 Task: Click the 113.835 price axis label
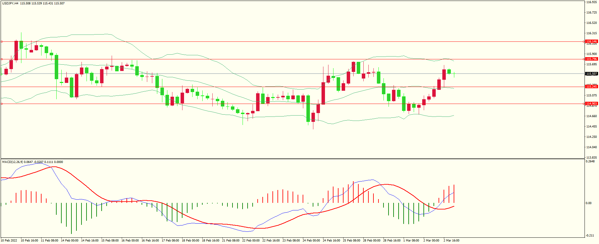[x=591, y=158]
